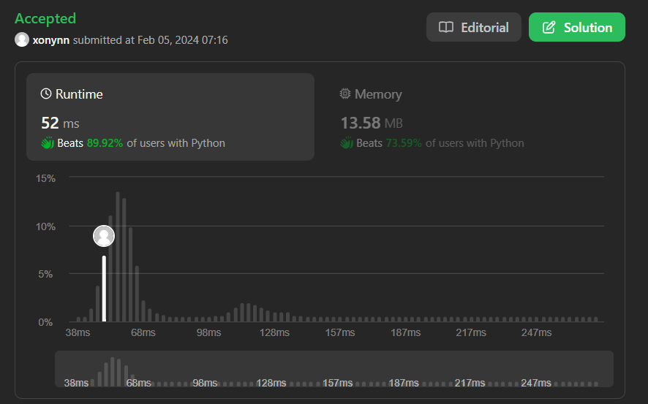Click the 98ms label in the range selector
Image resolution: width=648 pixels, height=404 pixels.
tap(205, 383)
